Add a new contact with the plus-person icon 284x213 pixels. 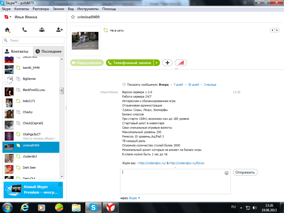(x=59, y=30)
